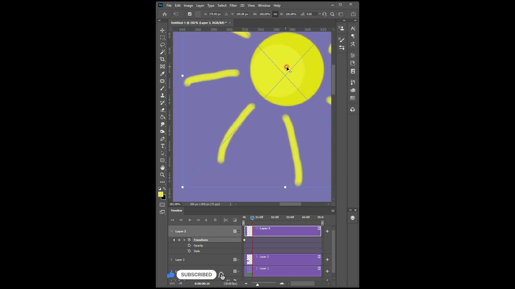Toggle Transform keyframe stopwatch
This screenshot has height=289, width=515.
[189, 240]
